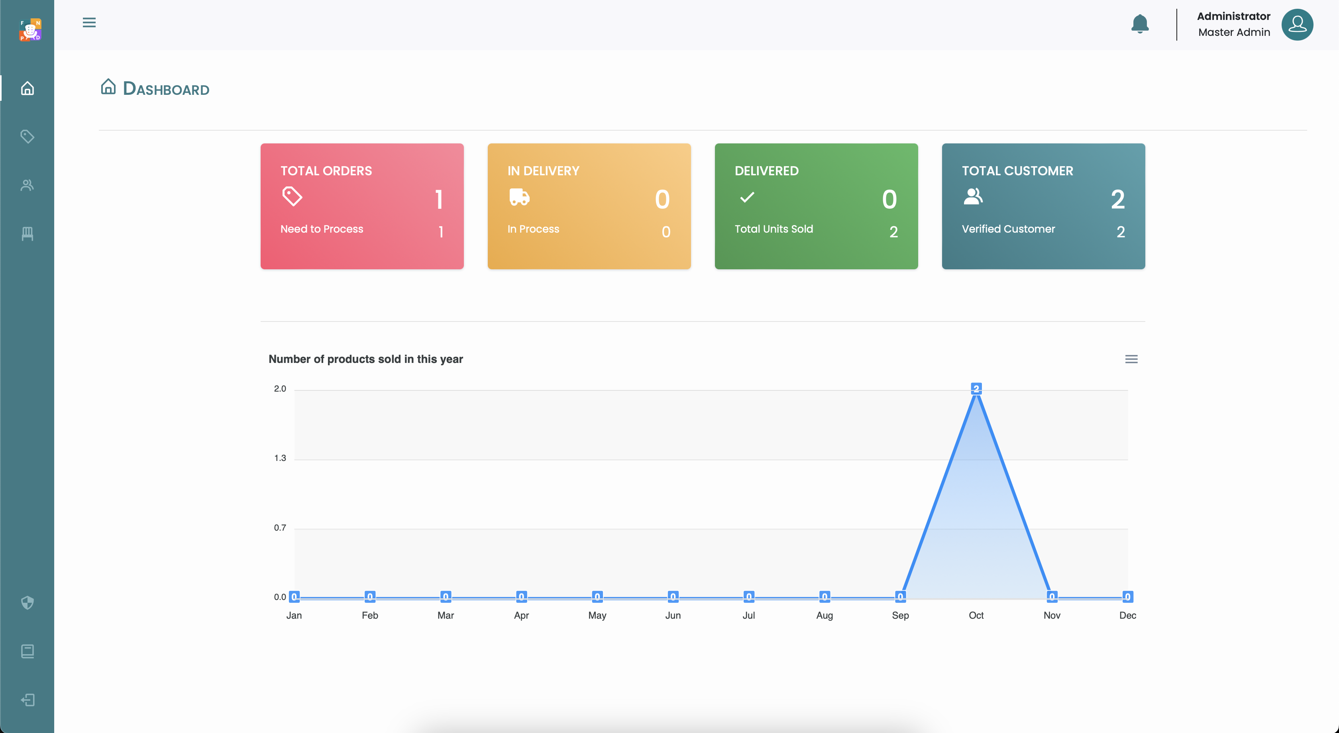Open the customers people icon in sidebar
Screen dimensions: 1339x733
(27, 185)
